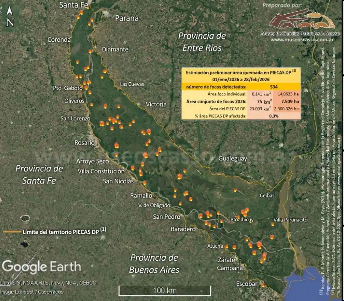Click the fire marker near Ceibas
The height and width of the screenshot is (301, 344).
[x=235, y=190]
